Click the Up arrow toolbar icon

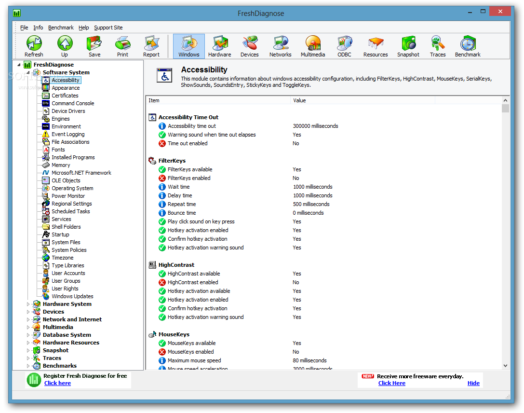[x=65, y=46]
